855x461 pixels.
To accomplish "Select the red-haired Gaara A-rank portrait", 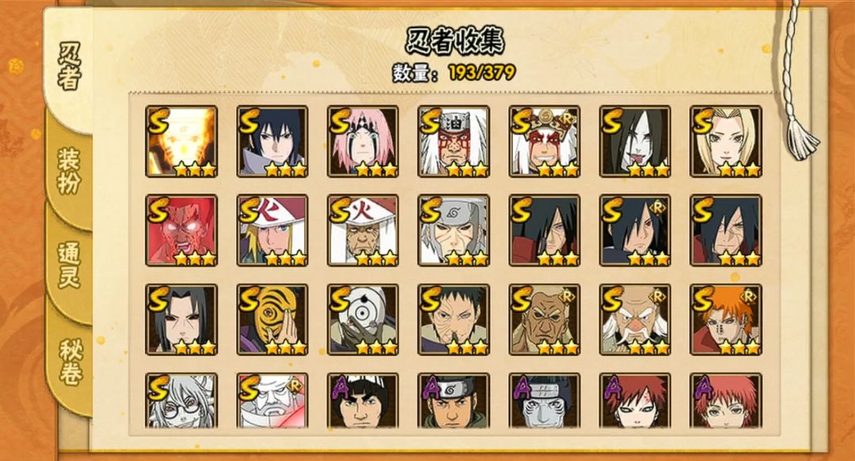I will pos(635,401).
